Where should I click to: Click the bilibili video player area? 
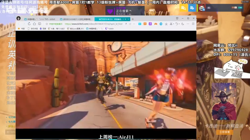point(106,85)
